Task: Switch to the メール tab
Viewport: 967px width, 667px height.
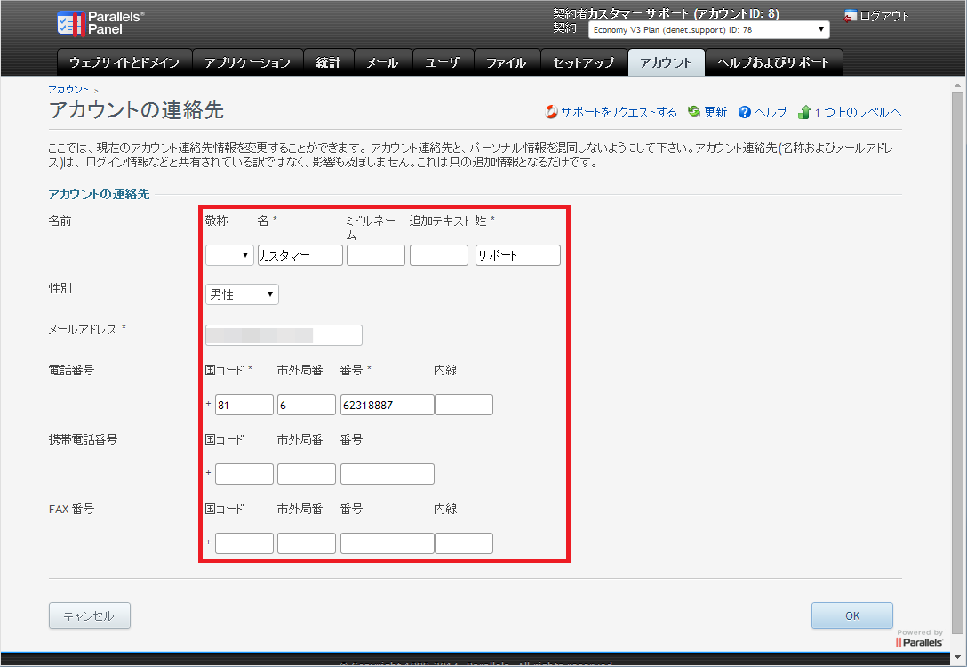Action: (x=382, y=62)
